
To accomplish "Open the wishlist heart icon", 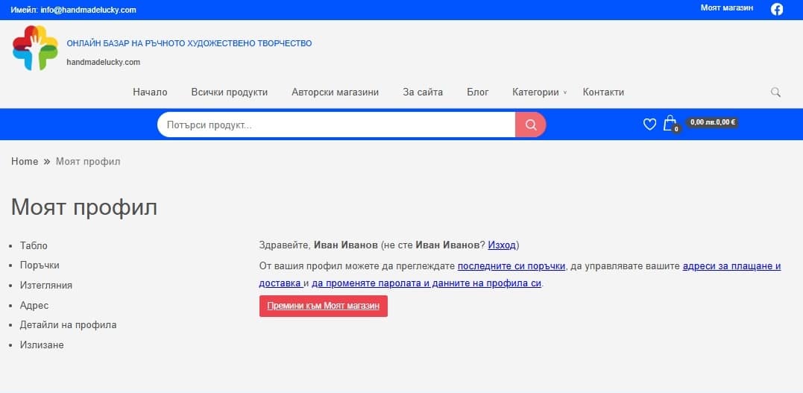I will click(649, 125).
